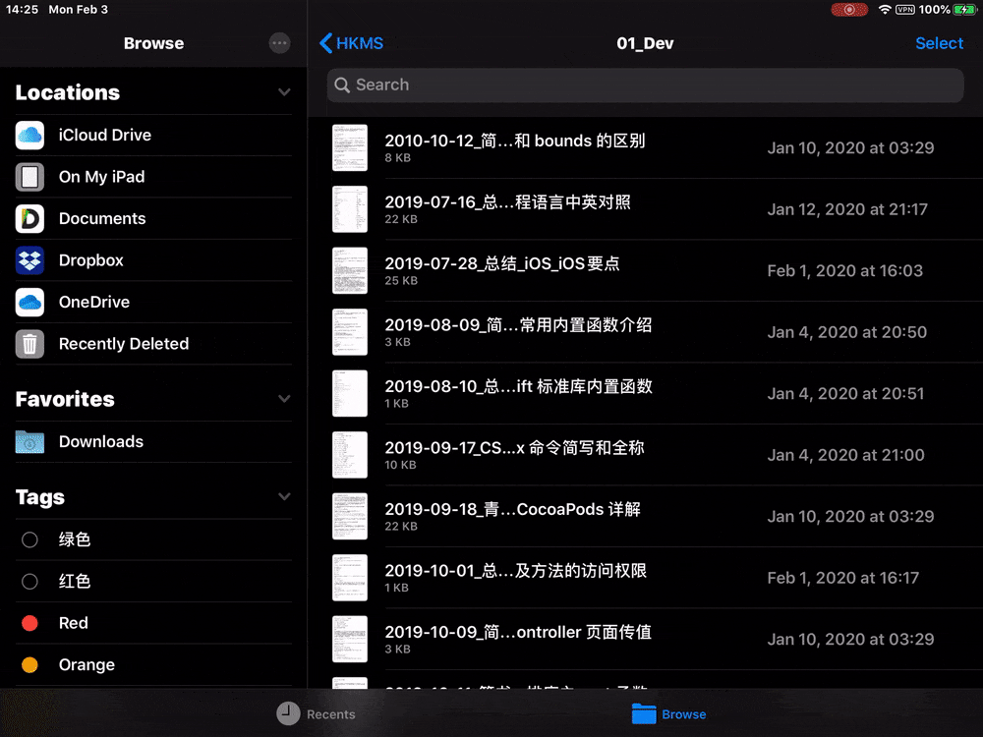Tap Select to choose multiple files
This screenshot has width=983, height=737.
pos(939,42)
